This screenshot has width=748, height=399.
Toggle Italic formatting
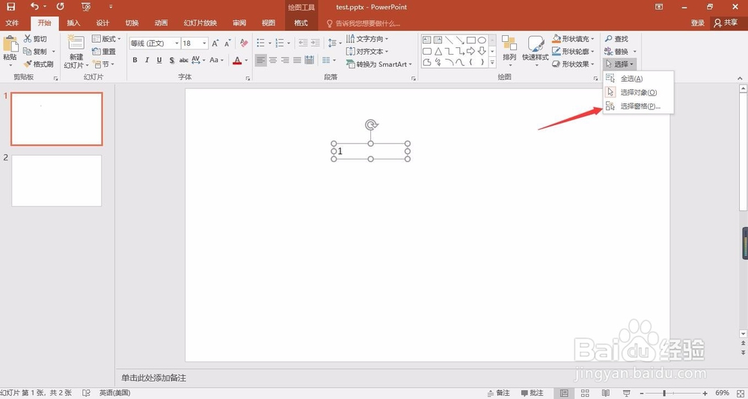coord(147,60)
